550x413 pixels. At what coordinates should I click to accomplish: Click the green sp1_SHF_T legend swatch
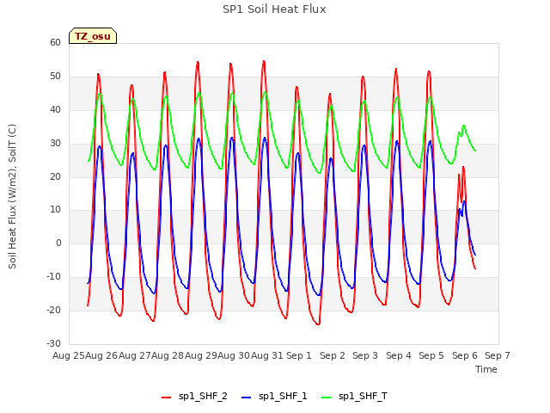(x=327, y=398)
